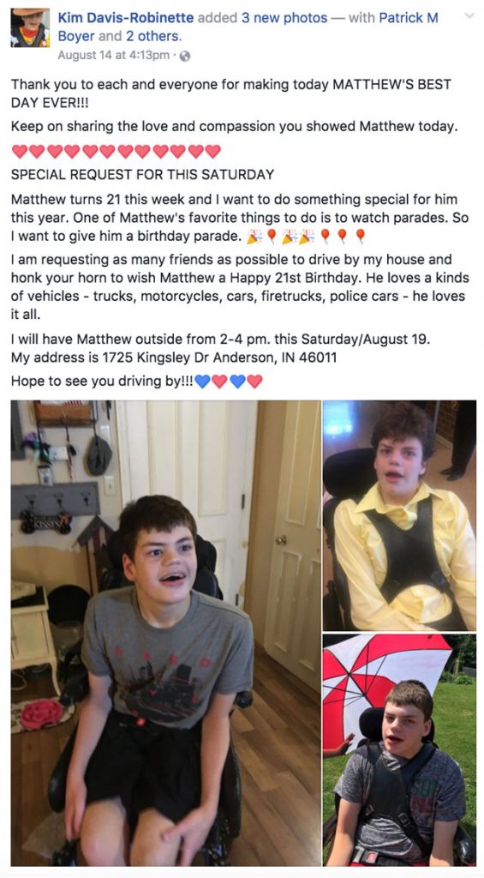The width and height of the screenshot is (484, 878).
Task: Click the public globe privacy icon
Action: tap(185, 56)
